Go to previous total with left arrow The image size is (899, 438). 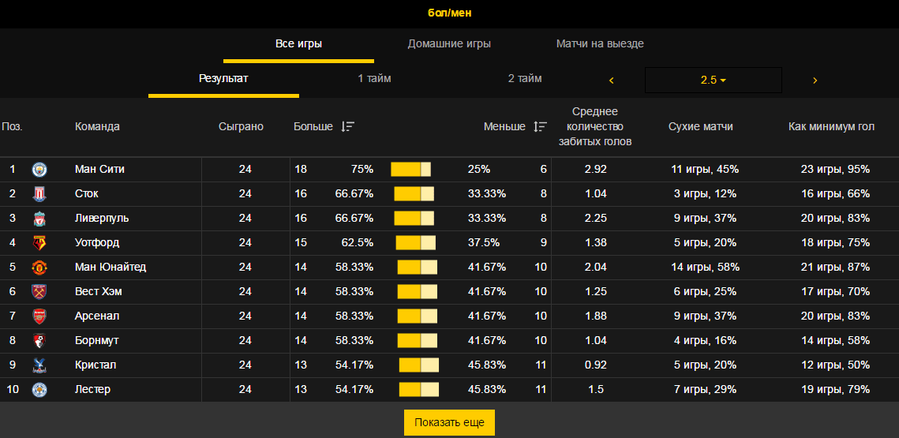point(611,80)
